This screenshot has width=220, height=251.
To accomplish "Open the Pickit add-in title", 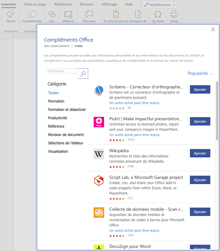I will [x=146, y=119].
